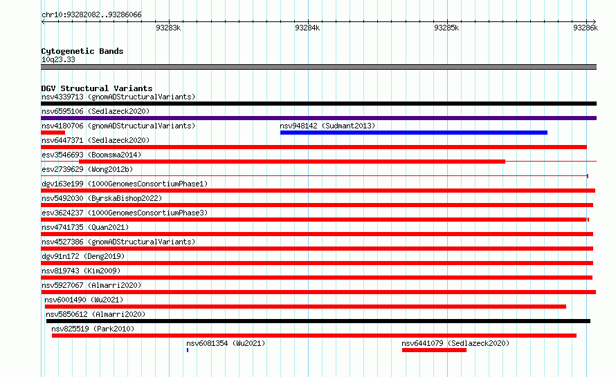The width and height of the screenshot is (616, 377).
Task: Select the tiny blue nsv6081354 marker
Action: pyautogui.click(x=188, y=350)
